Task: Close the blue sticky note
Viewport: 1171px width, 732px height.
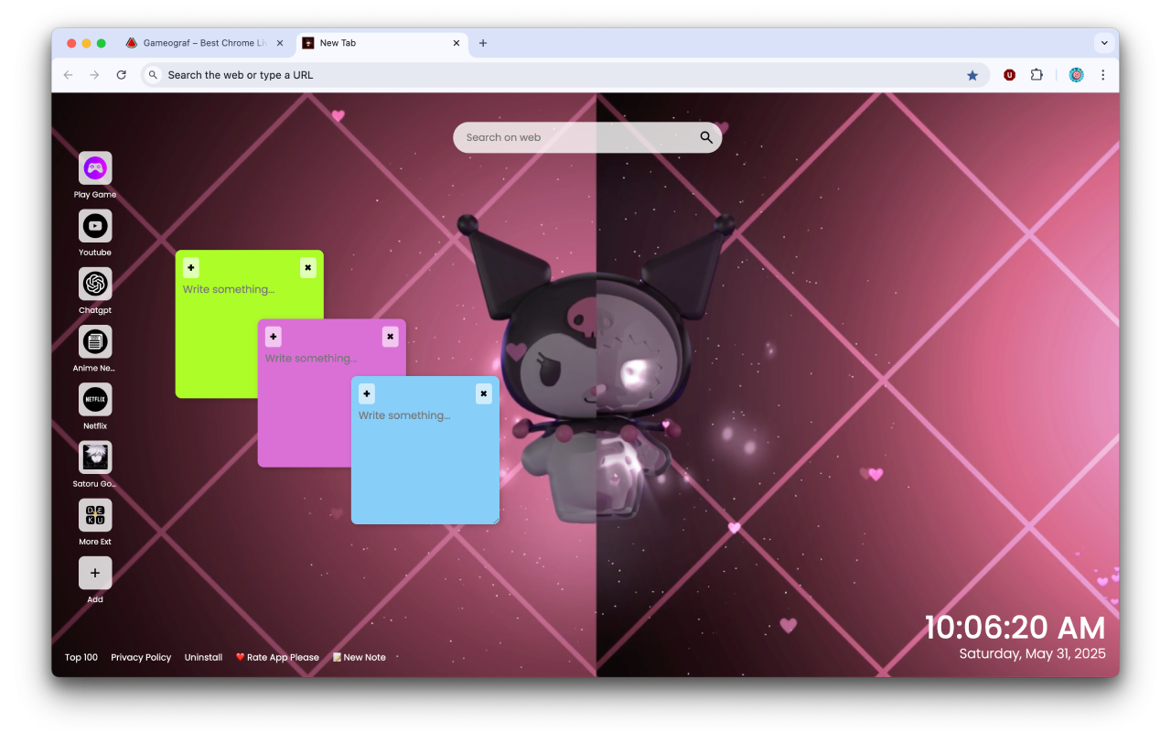Action: (484, 394)
